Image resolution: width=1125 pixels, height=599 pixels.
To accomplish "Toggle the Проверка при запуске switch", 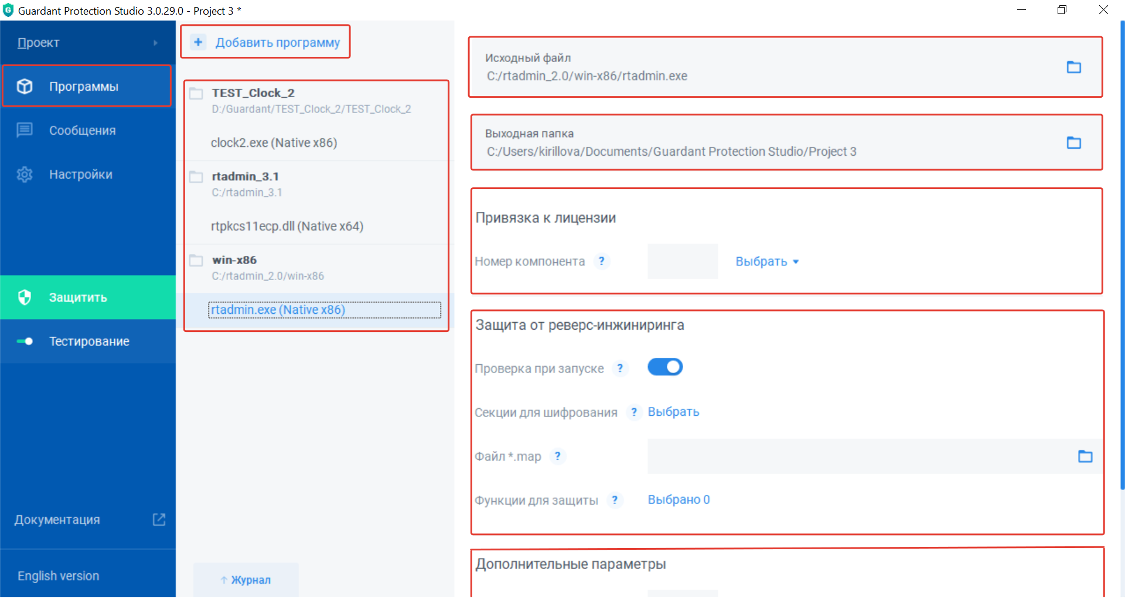I will [x=665, y=367].
